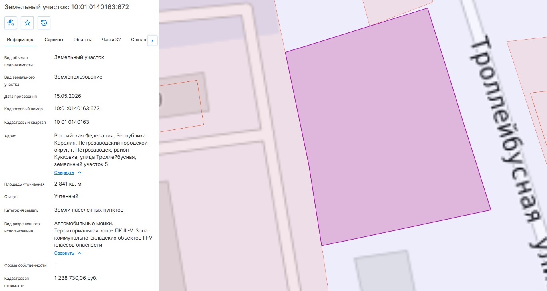547x291 pixels.
Task: Click the value Земли населенных пунктов
Action: (89, 210)
